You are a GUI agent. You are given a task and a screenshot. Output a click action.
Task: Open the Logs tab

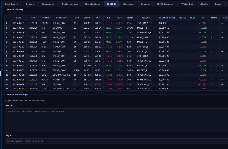click(x=218, y=4)
